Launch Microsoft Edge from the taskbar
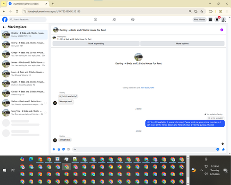Viewport: 231px width, 185px height. click(31, 159)
